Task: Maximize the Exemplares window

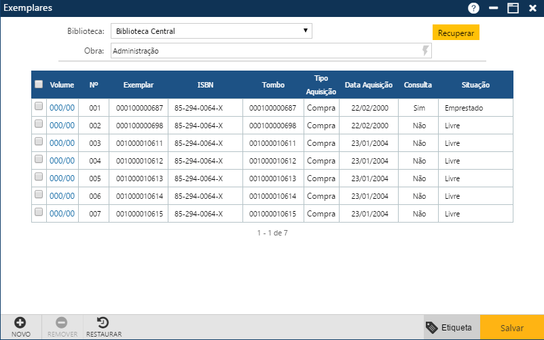Action: point(513,8)
